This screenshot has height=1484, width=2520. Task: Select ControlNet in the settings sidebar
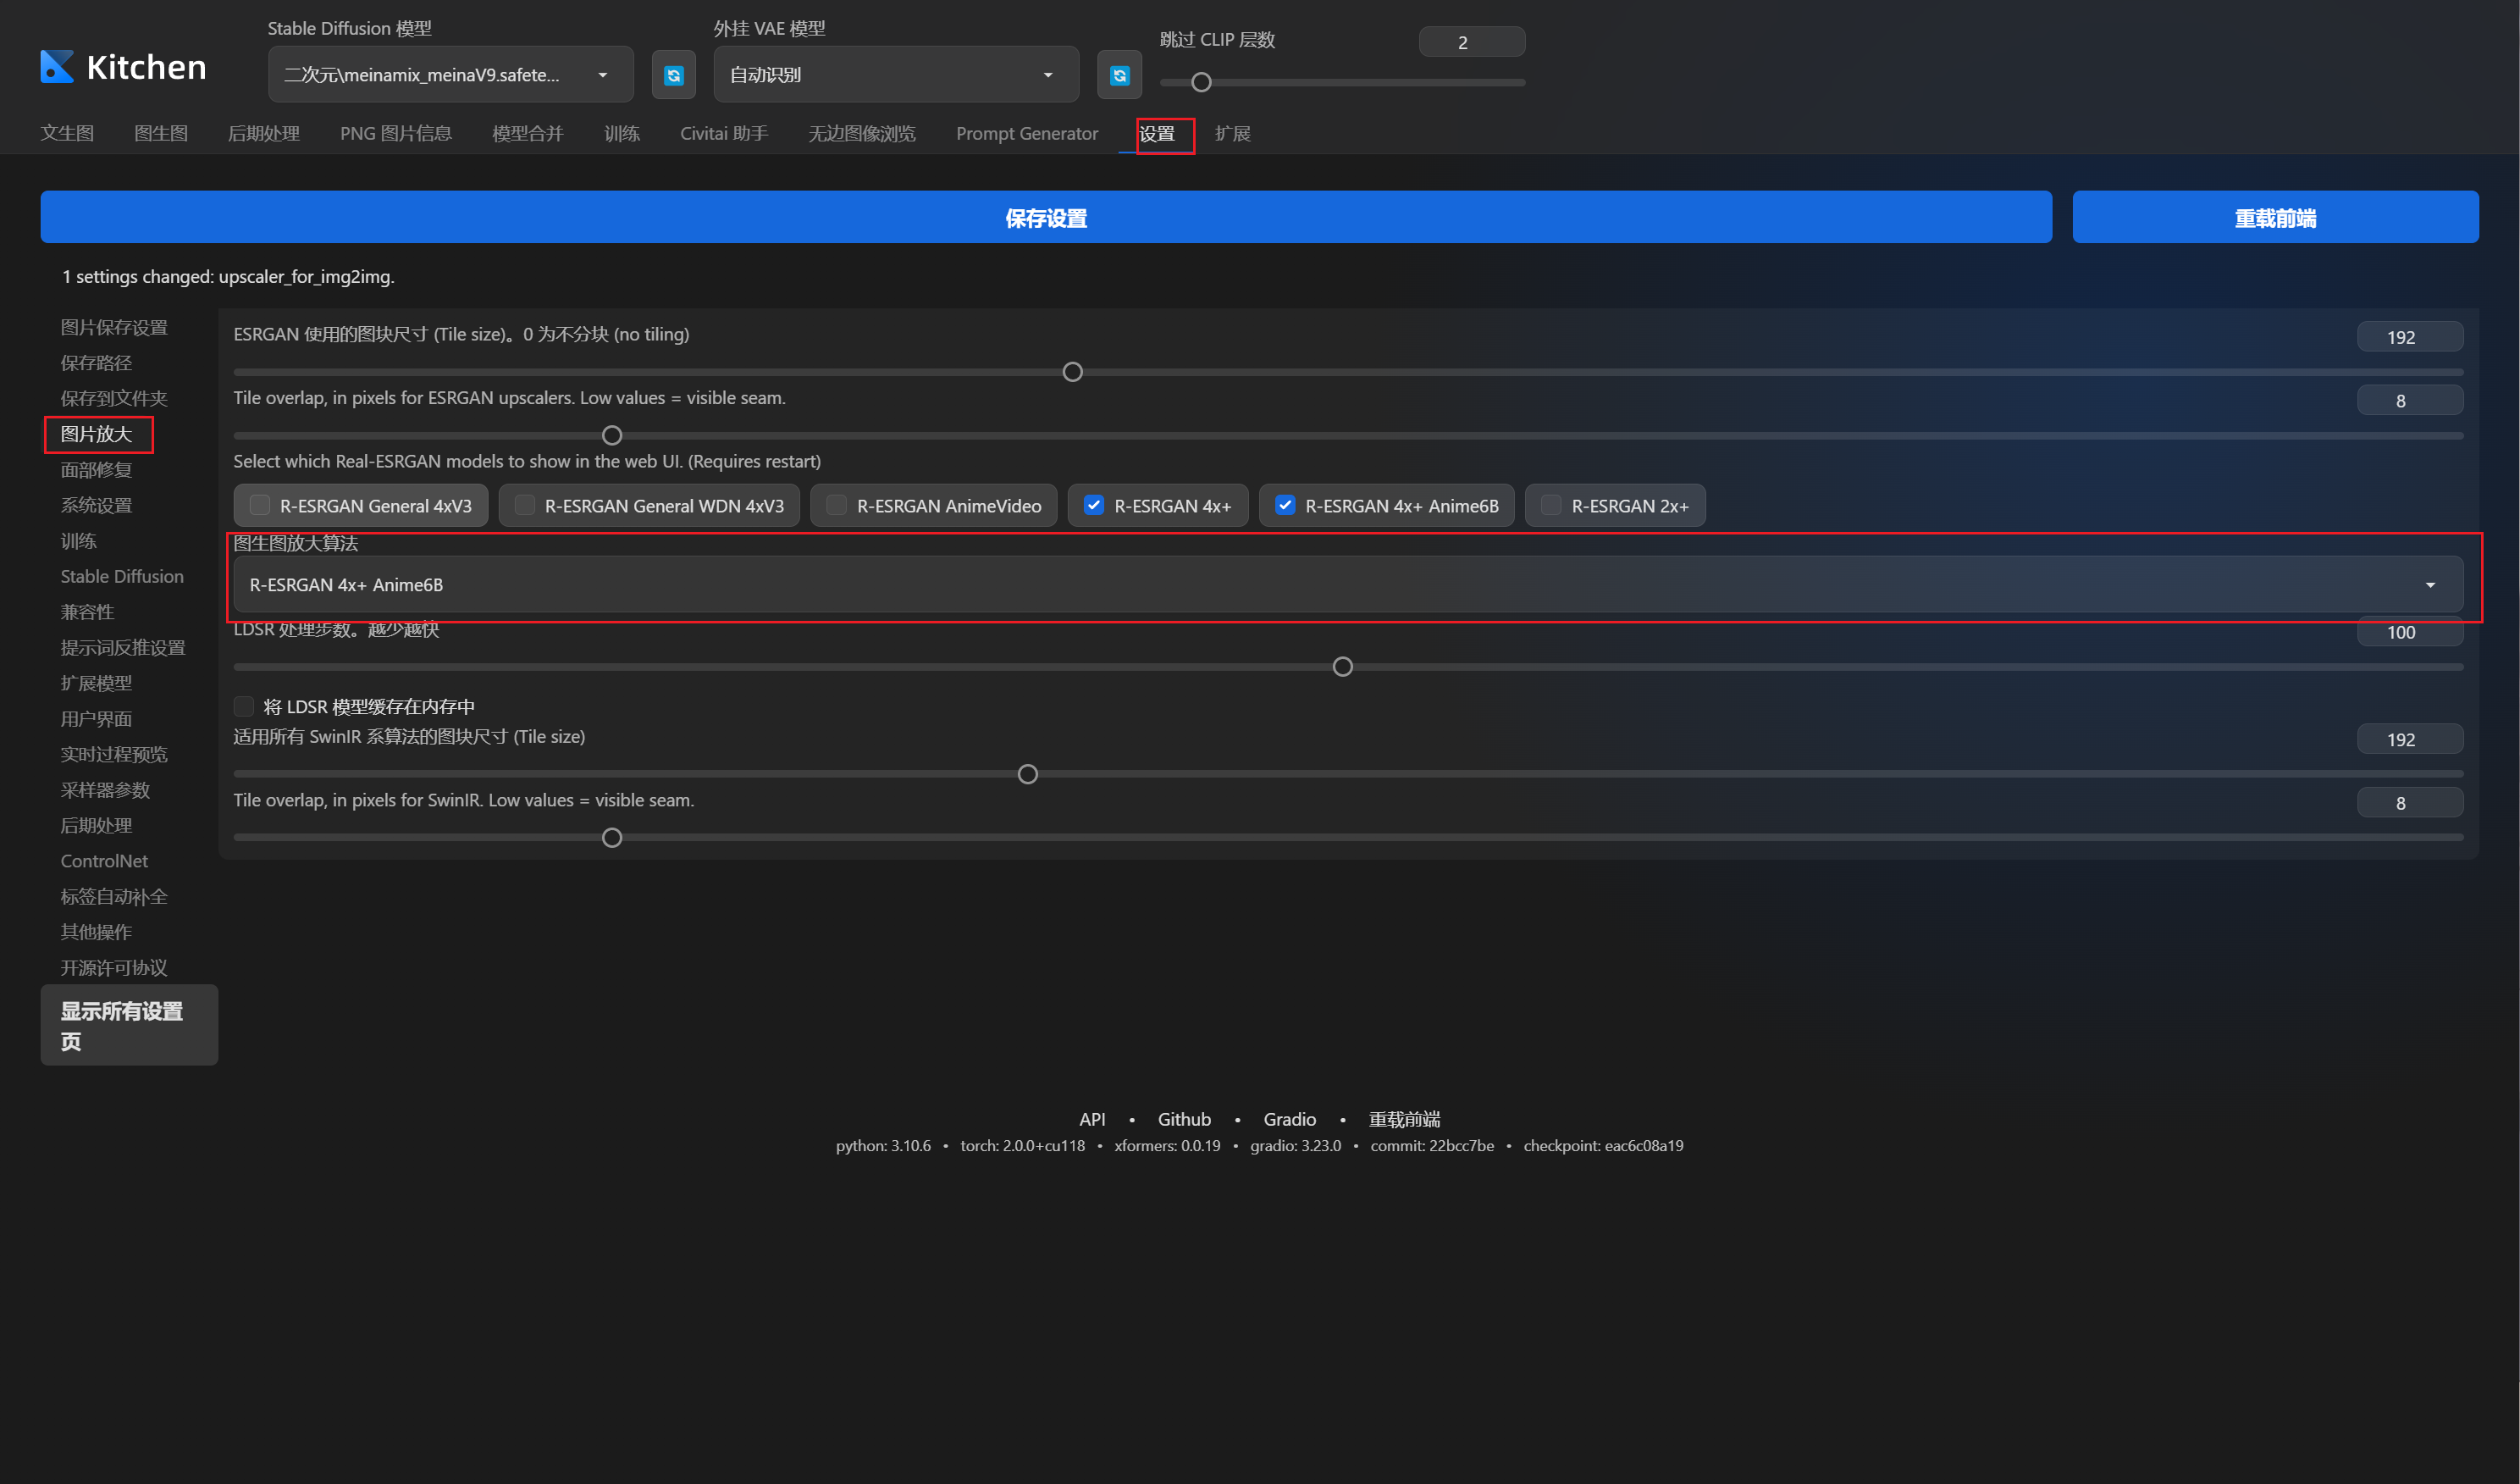pos(104,861)
